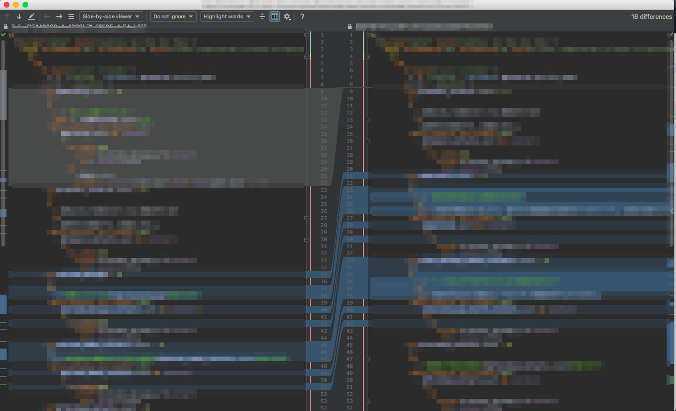Click the pencil jump-to-source icon

click(31, 16)
